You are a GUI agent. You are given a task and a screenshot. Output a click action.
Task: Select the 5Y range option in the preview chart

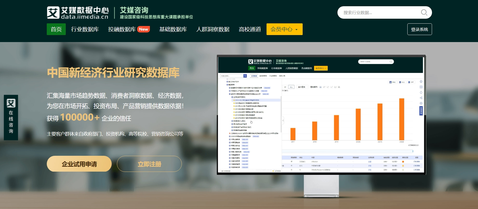285,87
